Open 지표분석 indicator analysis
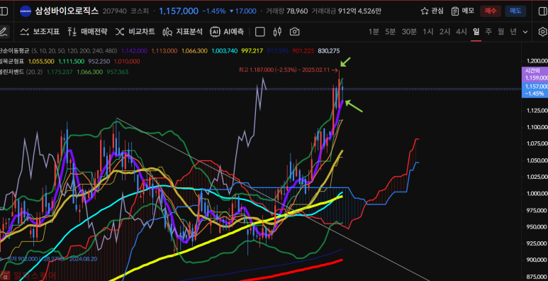 [x=182, y=32]
